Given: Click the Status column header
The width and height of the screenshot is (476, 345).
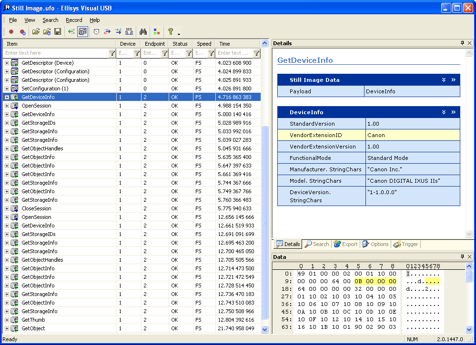Looking at the screenshot, I should tap(180, 44).
